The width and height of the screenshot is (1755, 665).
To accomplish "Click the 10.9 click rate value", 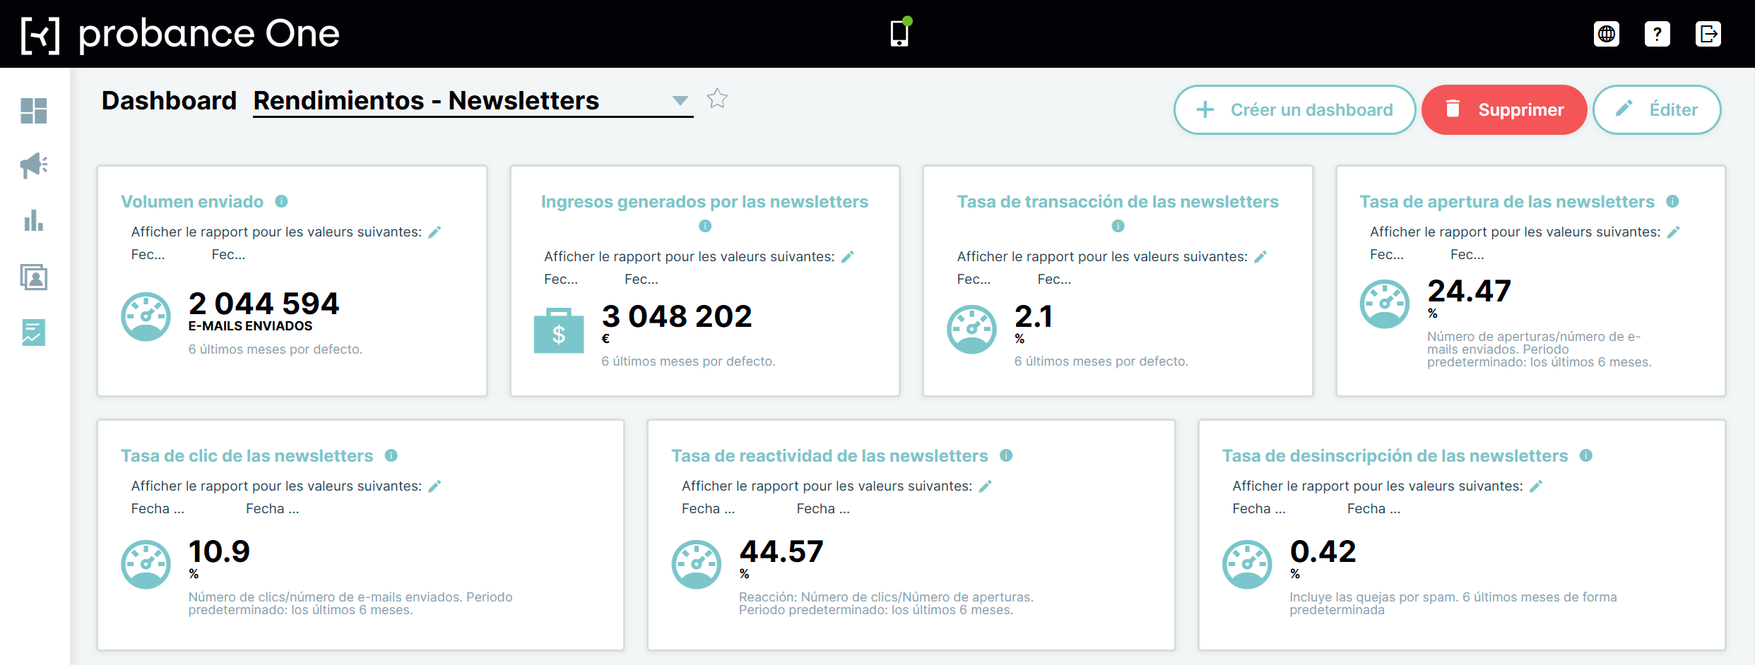I will pos(219,551).
